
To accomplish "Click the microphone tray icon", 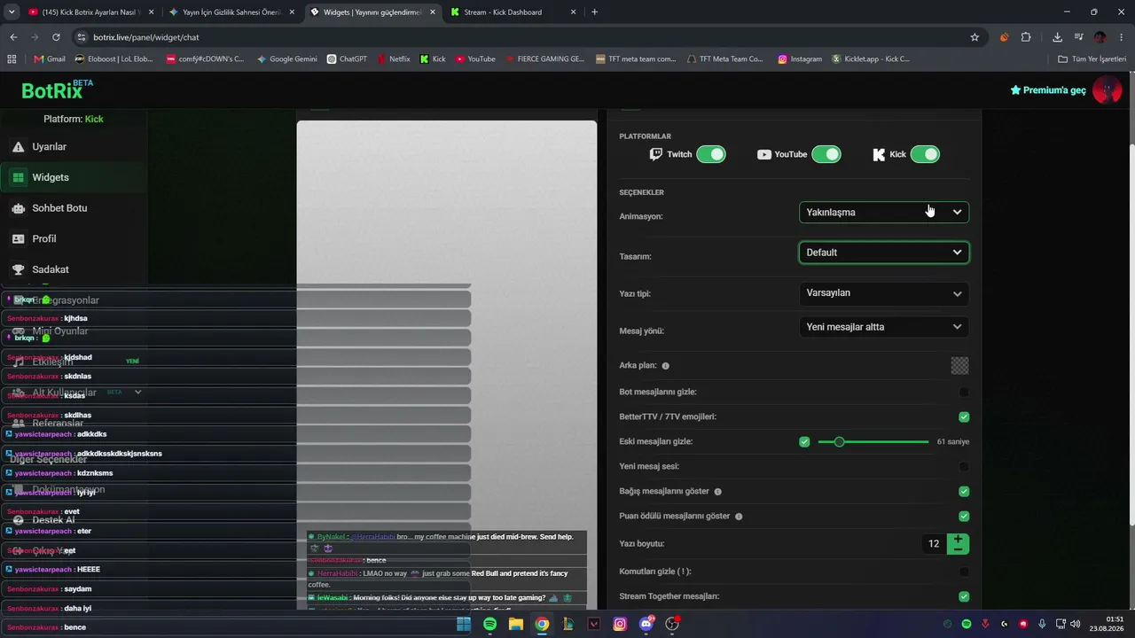I will [1042, 624].
